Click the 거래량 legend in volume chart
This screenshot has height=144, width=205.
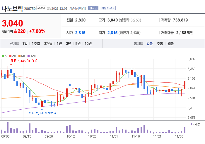tap(196, 124)
